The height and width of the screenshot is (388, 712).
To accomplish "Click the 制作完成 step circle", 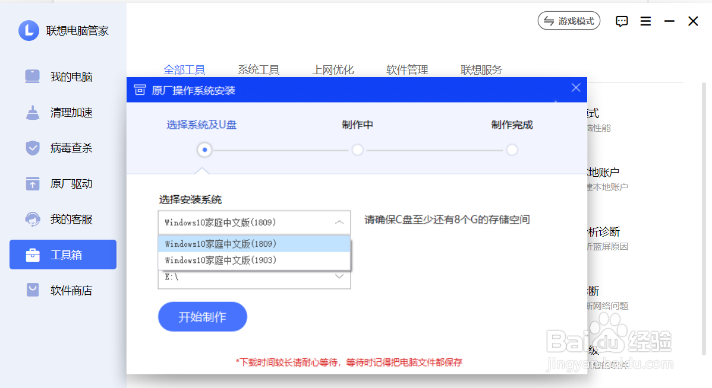I will click(512, 150).
